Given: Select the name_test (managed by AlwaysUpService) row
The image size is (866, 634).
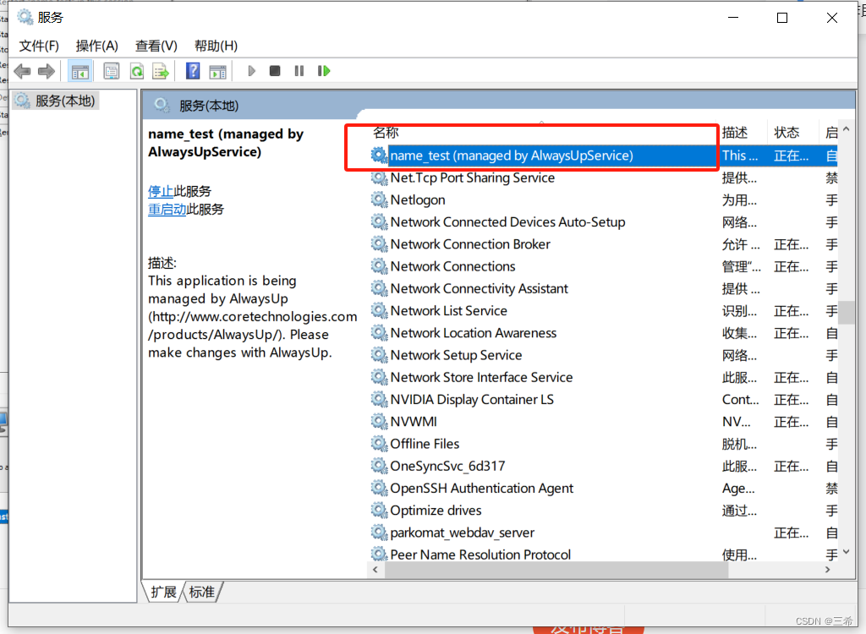Looking at the screenshot, I should point(604,156).
